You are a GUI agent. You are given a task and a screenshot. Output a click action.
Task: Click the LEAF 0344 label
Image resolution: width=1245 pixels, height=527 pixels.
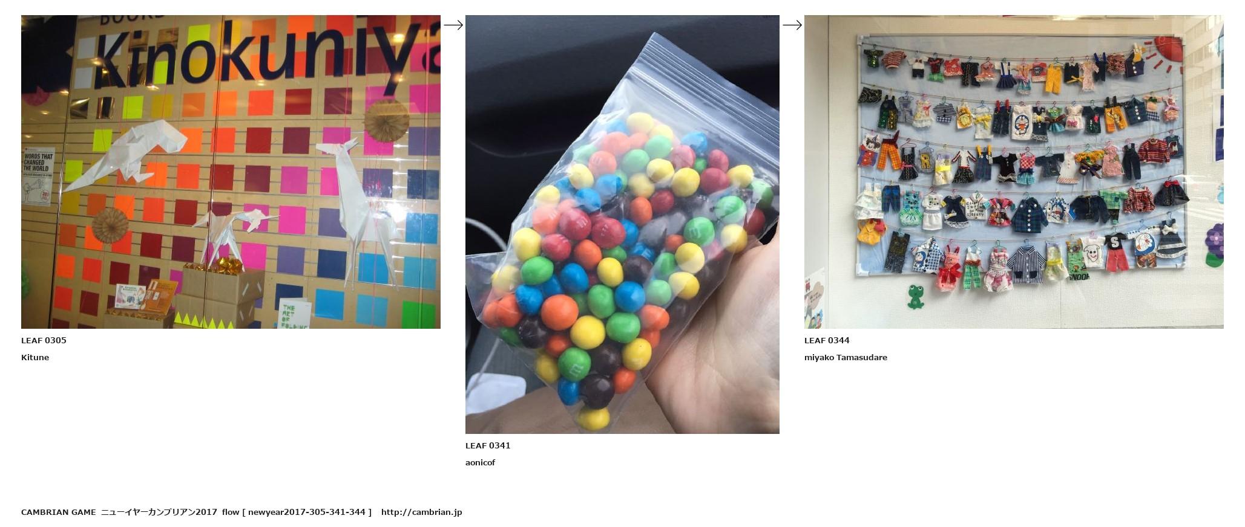[x=827, y=340]
